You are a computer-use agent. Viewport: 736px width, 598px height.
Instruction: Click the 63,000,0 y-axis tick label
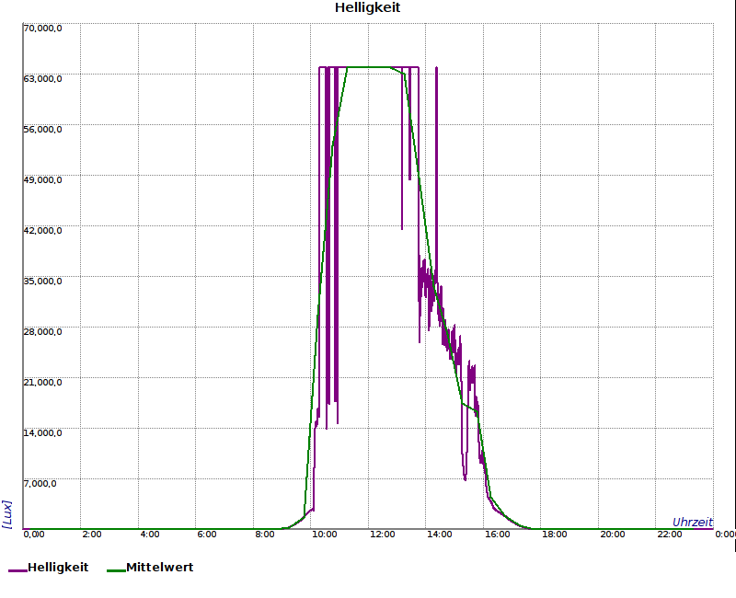(42, 78)
